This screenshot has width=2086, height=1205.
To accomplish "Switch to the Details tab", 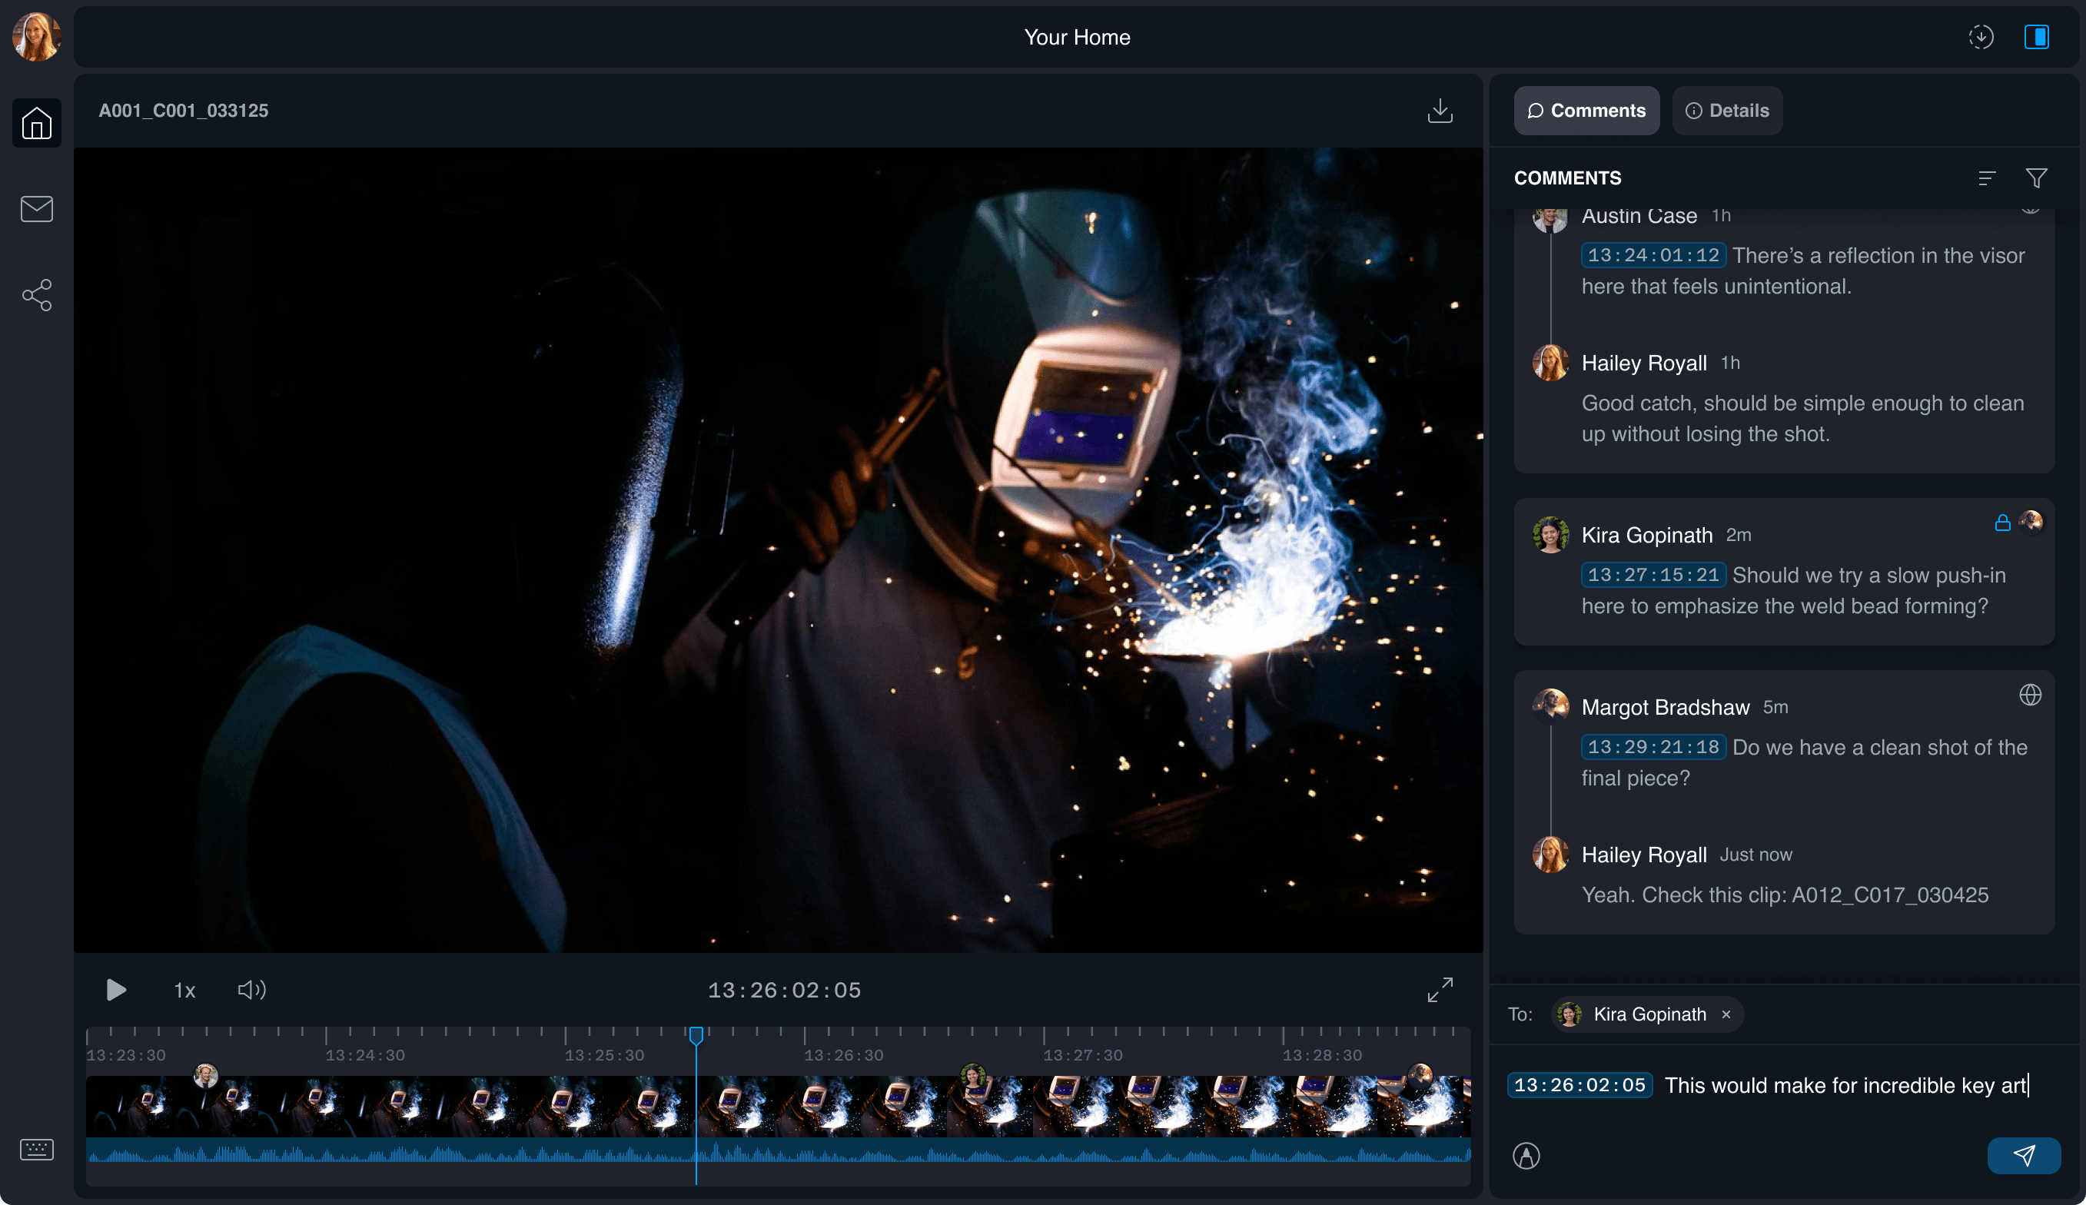I will 1727,111.
